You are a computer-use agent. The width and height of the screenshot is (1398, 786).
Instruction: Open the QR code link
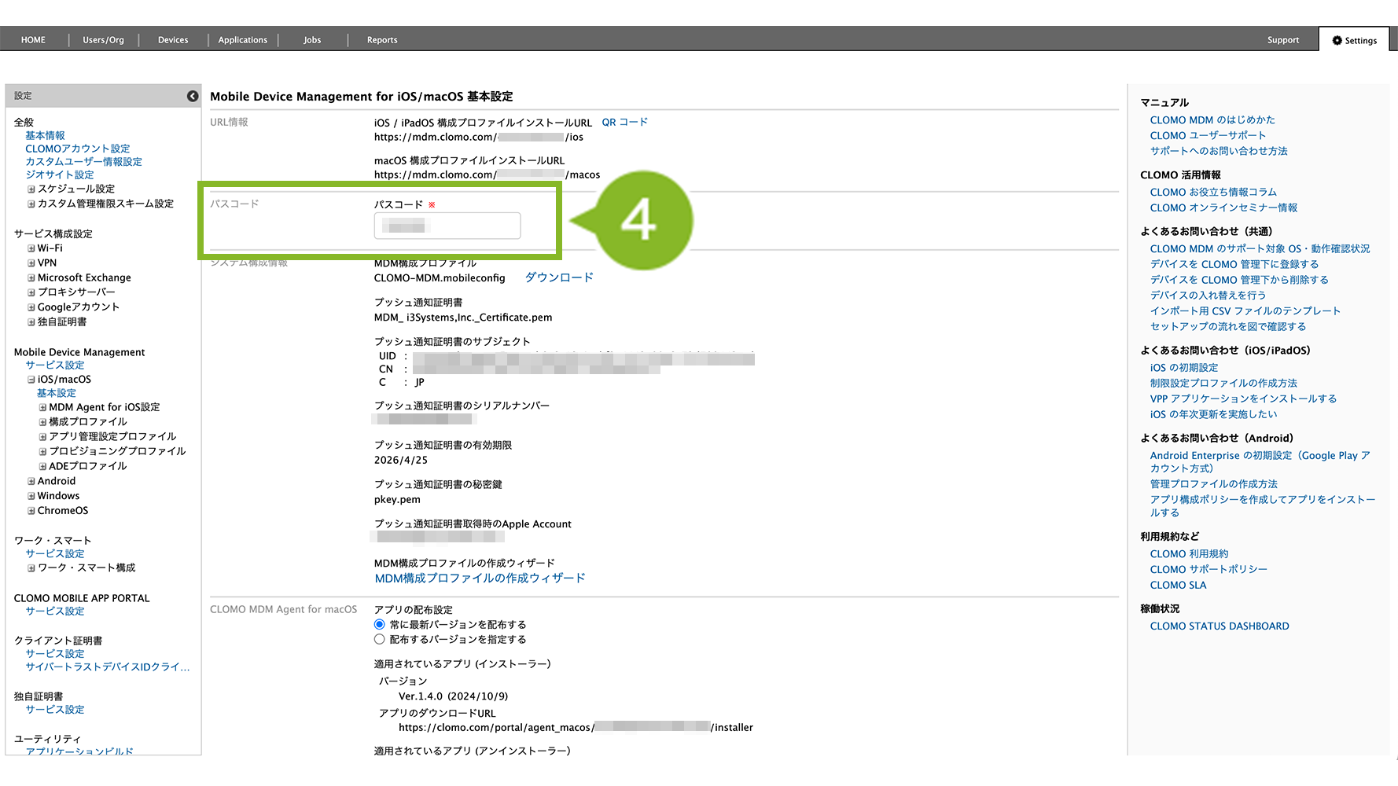tap(624, 123)
